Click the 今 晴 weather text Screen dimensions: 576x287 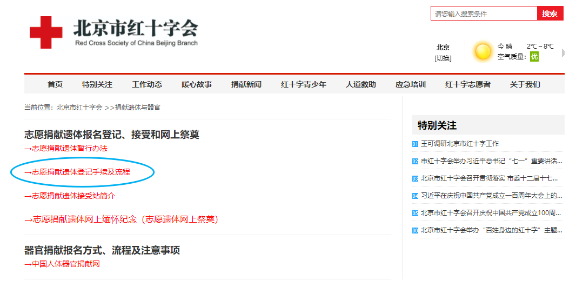click(x=505, y=46)
